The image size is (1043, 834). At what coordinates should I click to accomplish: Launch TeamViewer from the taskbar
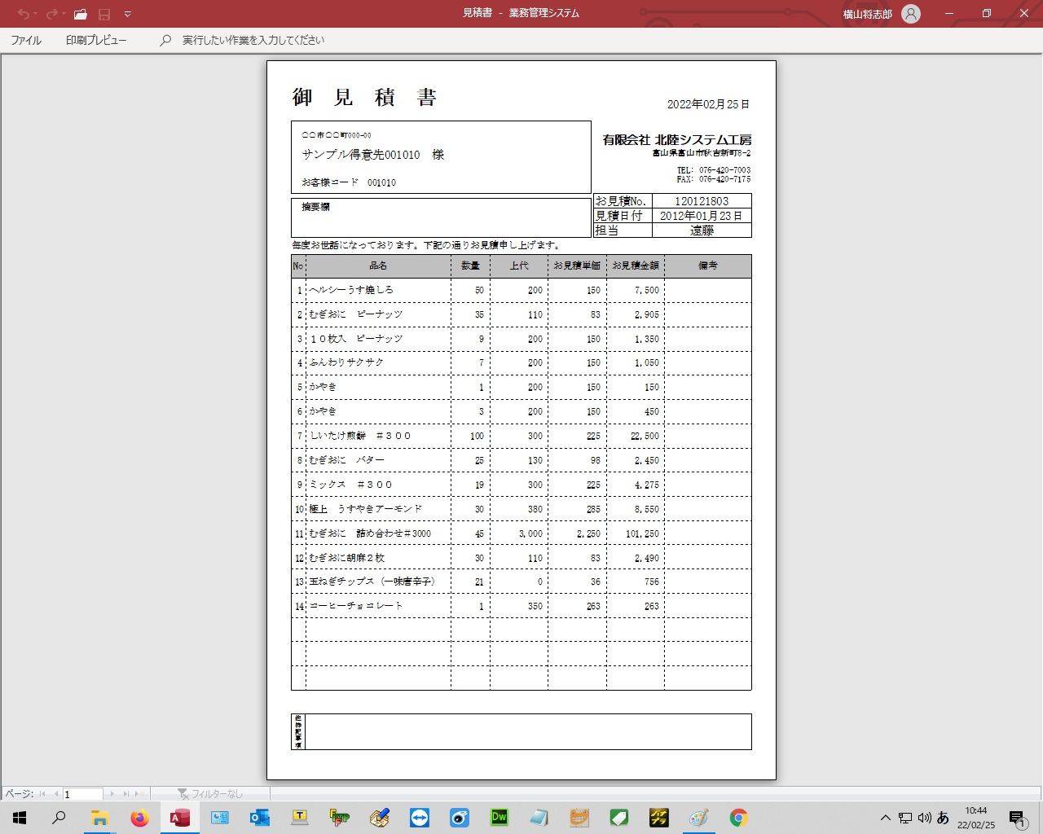[420, 817]
